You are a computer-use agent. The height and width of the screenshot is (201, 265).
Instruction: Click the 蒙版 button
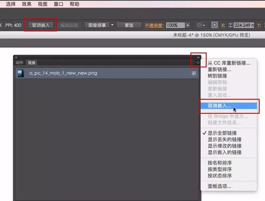coord(129,25)
